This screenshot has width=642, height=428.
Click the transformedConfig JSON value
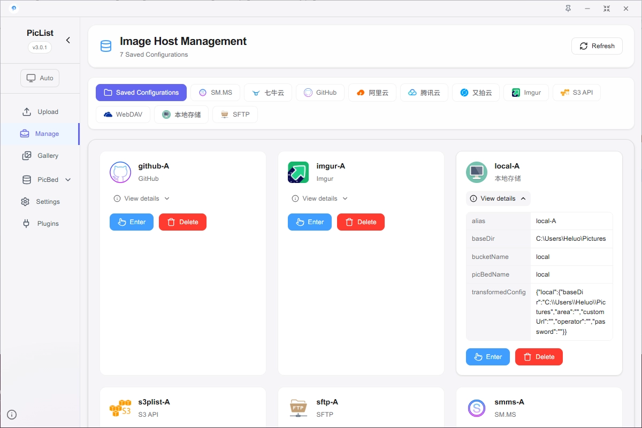[571, 312]
